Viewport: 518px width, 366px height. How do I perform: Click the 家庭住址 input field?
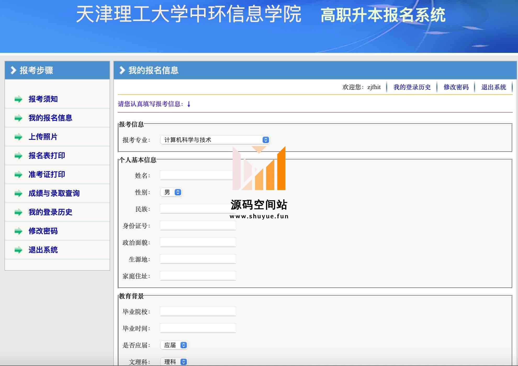[198, 276]
